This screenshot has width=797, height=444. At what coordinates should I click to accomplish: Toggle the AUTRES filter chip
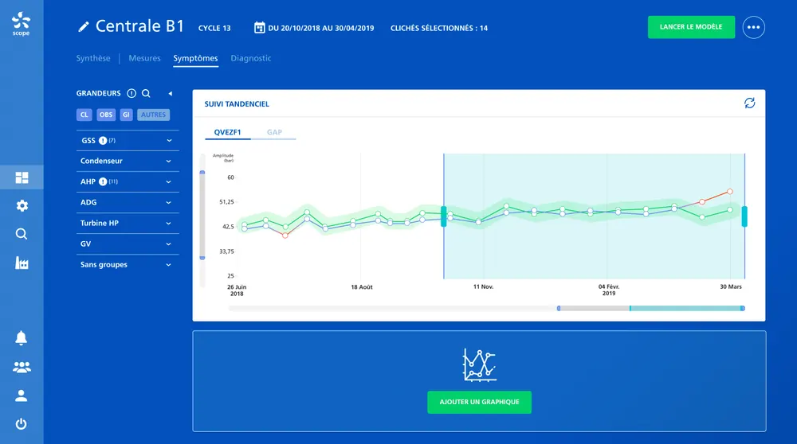(154, 115)
